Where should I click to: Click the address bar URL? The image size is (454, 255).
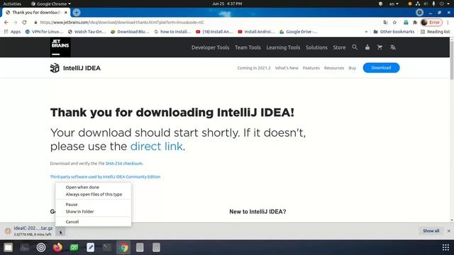[121, 22]
